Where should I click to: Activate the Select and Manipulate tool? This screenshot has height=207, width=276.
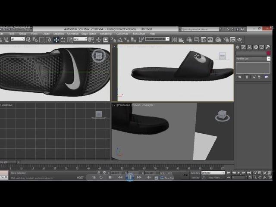coord(99,40)
